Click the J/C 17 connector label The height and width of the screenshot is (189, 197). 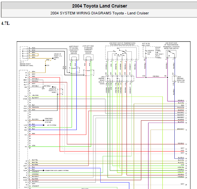[26, 64]
